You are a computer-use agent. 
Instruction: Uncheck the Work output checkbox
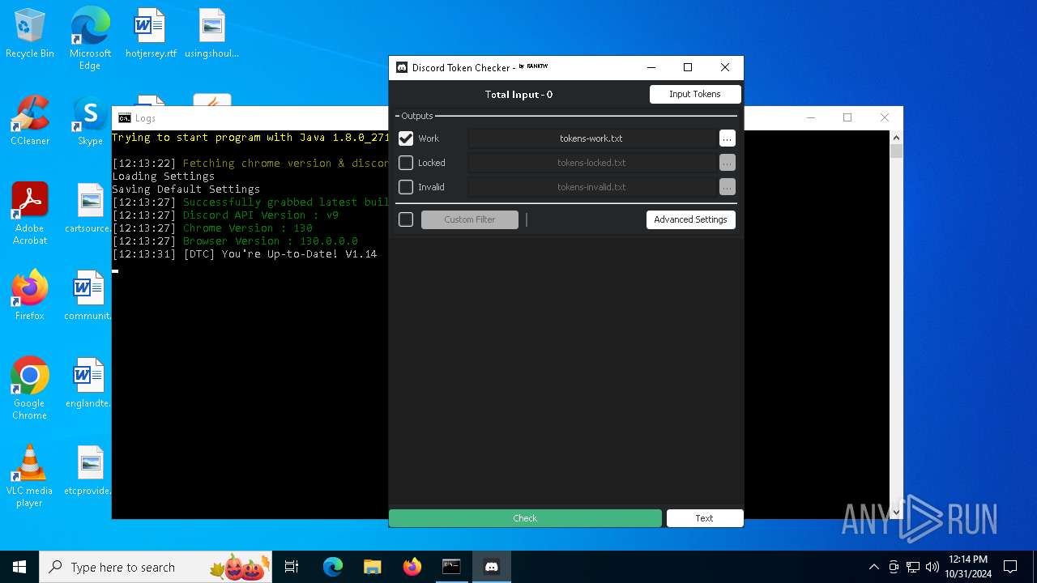[x=406, y=138]
